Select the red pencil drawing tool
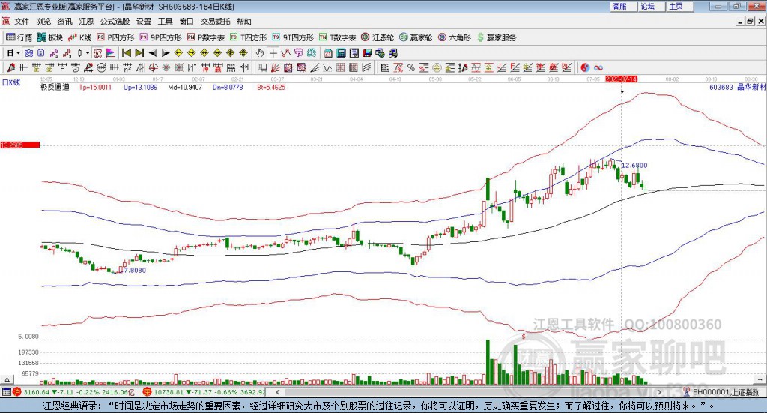 pyautogui.click(x=10, y=68)
